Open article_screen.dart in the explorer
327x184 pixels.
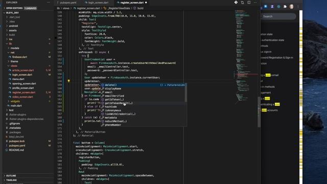click(x=22, y=71)
